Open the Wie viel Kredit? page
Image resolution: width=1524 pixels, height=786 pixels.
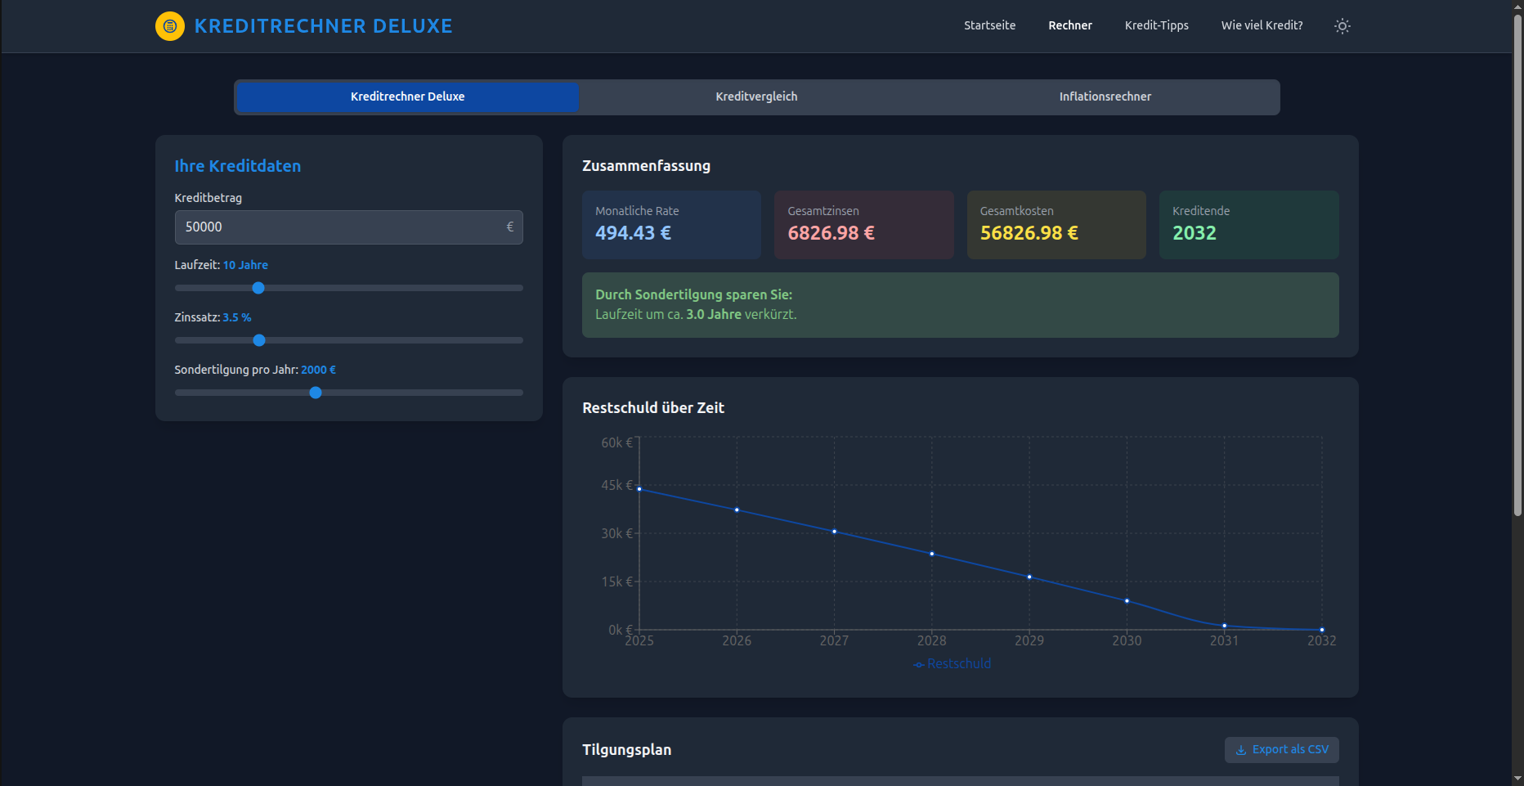pyautogui.click(x=1262, y=25)
